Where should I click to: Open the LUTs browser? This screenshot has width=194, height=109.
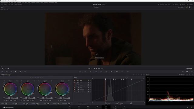(11, 5)
